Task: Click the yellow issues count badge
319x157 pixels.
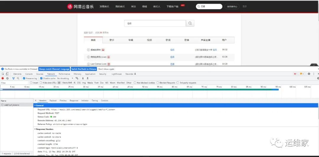Action: click(302, 74)
